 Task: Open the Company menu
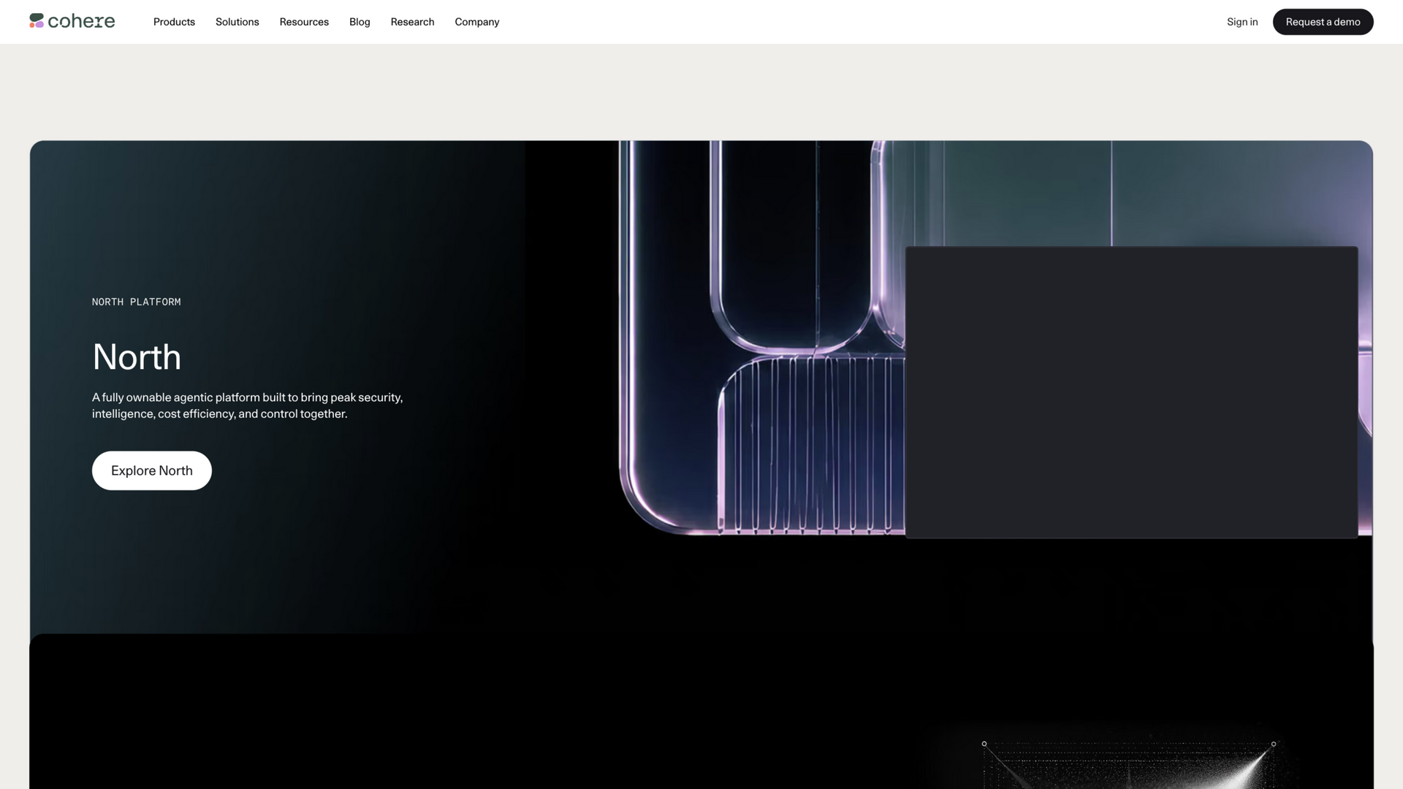[477, 22]
